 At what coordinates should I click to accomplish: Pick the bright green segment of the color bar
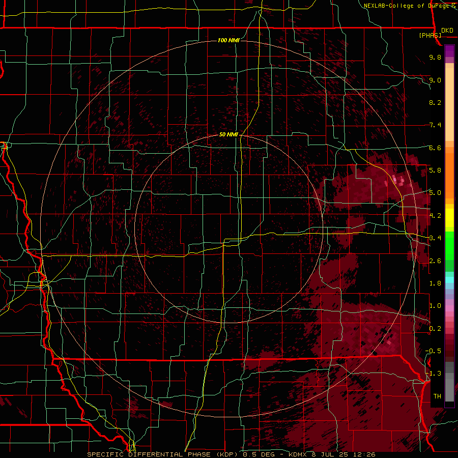tap(449, 245)
